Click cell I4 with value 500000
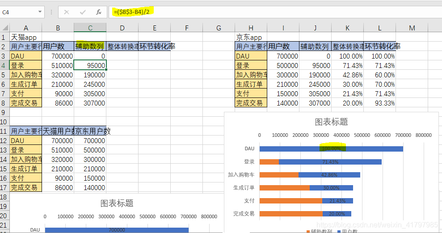442x233 pixels. [x=283, y=65]
